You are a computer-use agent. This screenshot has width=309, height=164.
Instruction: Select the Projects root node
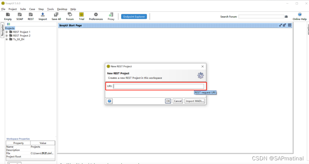pyautogui.click(x=10, y=28)
